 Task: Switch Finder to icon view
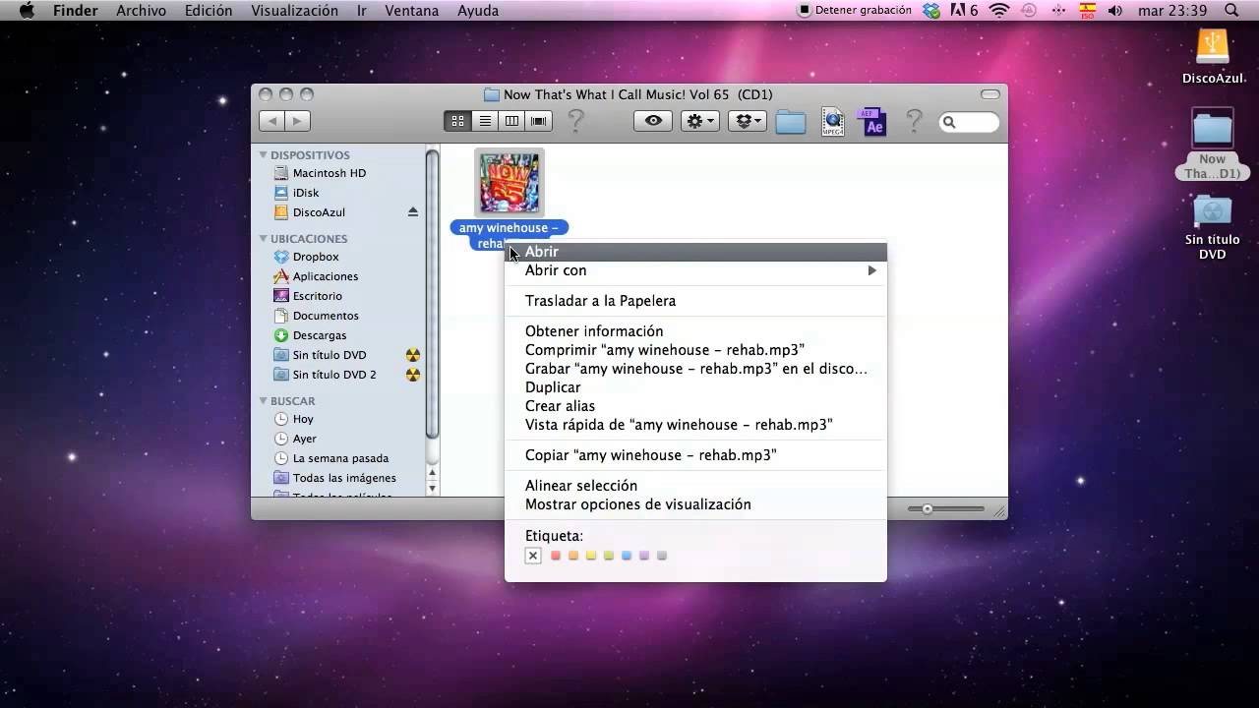(x=457, y=121)
